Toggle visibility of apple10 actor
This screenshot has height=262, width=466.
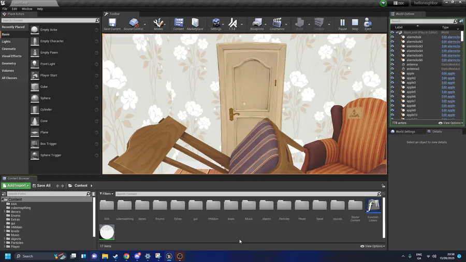coord(392,115)
